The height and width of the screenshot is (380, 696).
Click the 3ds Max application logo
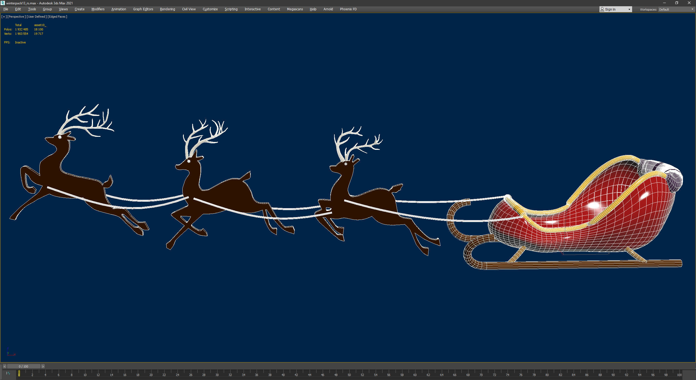pyautogui.click(x=3, y=3)
